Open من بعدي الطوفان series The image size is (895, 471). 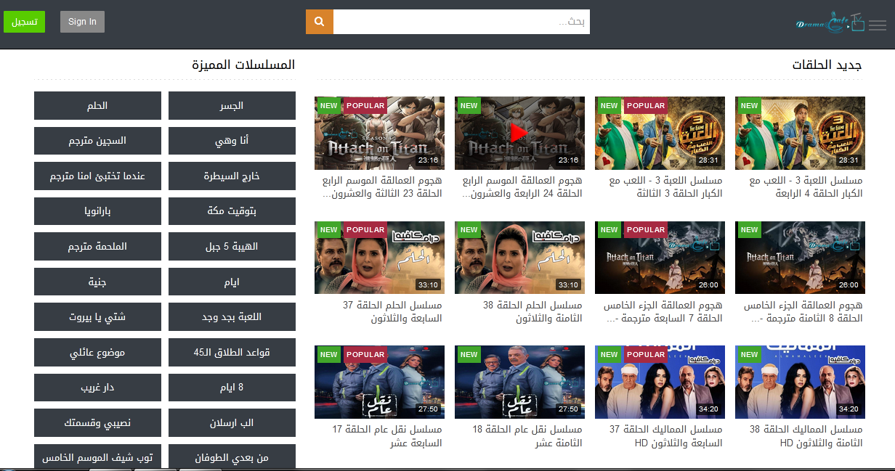pyautogui.click(x=232, y=457)
